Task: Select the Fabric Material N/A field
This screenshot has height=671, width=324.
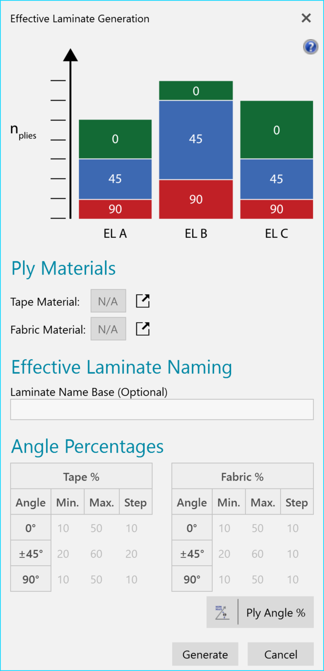Action: (108, 329)
